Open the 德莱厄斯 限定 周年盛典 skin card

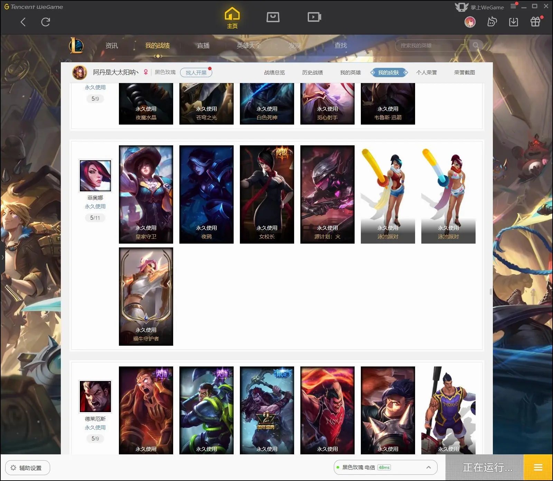pyautogui.click(x=267, y=410)
